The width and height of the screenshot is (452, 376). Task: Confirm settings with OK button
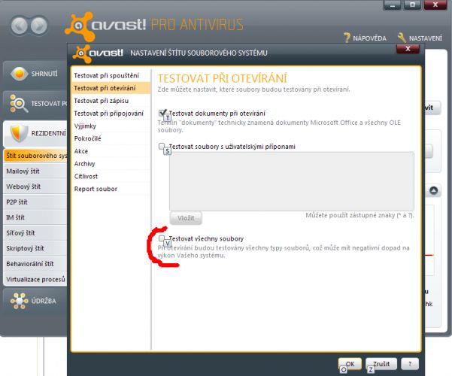[350, 364]
